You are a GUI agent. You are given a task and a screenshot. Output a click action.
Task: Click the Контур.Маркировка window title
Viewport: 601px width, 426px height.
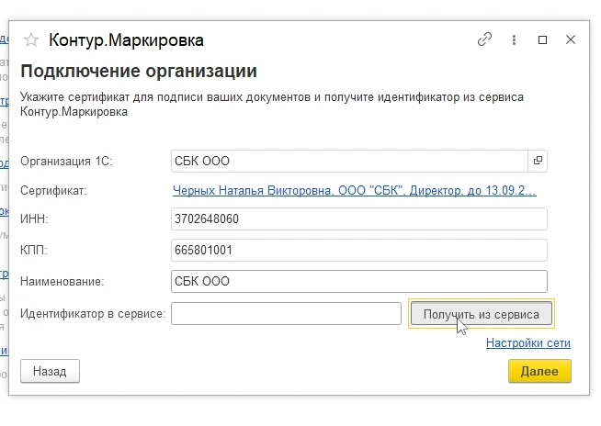click(126, 40)
